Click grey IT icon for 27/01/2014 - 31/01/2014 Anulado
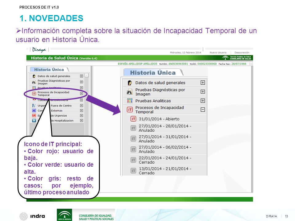Image resolution: width=295 pixels, height=221 pixels. click(x=133, y=139)
